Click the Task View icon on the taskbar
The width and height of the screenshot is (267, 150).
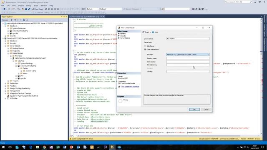pos(10,147)
